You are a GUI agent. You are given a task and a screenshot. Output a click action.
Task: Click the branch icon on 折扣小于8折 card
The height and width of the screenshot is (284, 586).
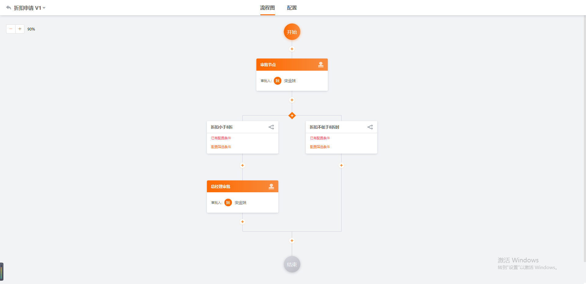click(271, 127)
